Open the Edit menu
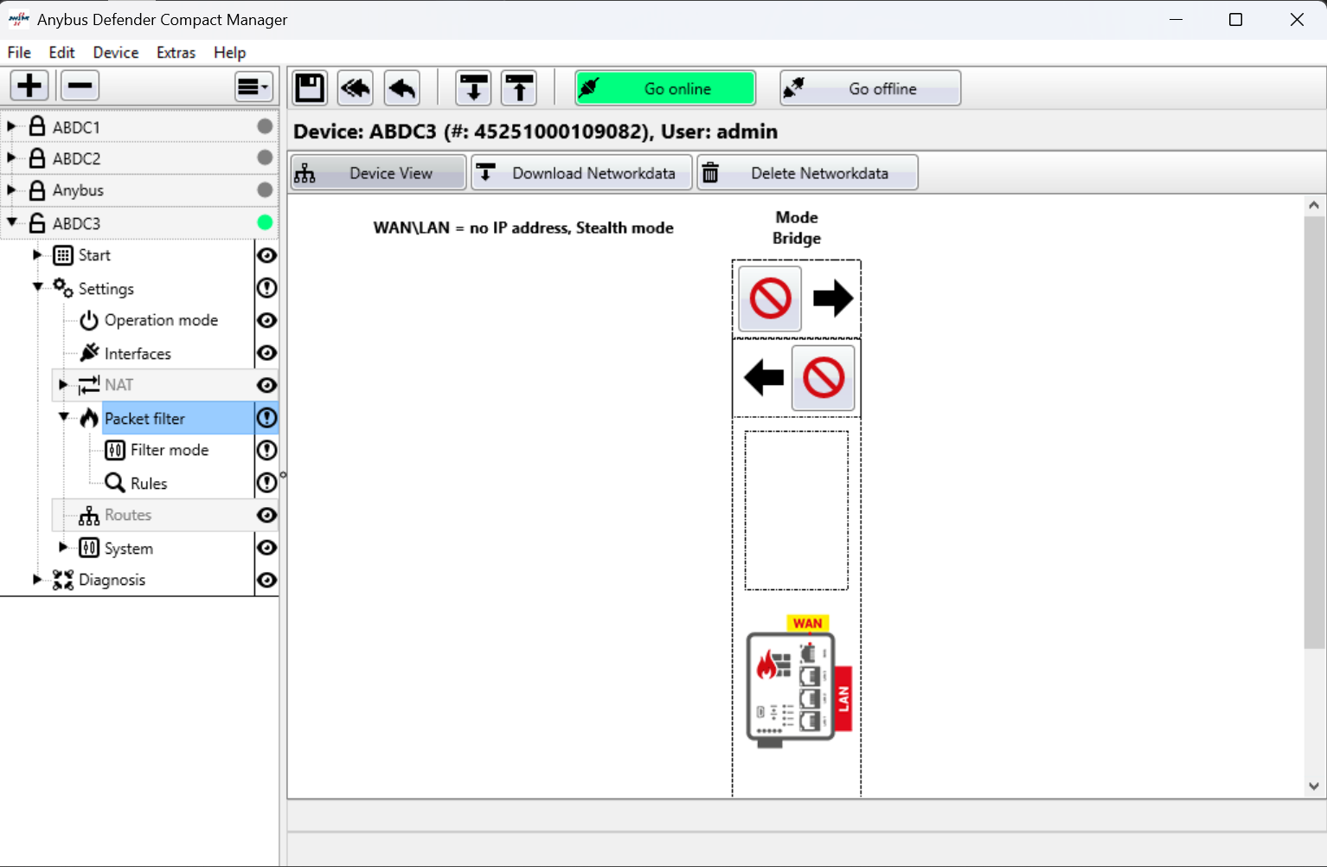Image resolution: width=1327 pixels, height=867 pixels. click(x=61, y=53)
